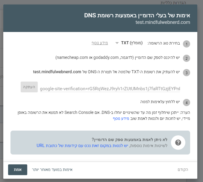Click the dialog title about DNS record verification
203x182 pixels.
point(137,15)
